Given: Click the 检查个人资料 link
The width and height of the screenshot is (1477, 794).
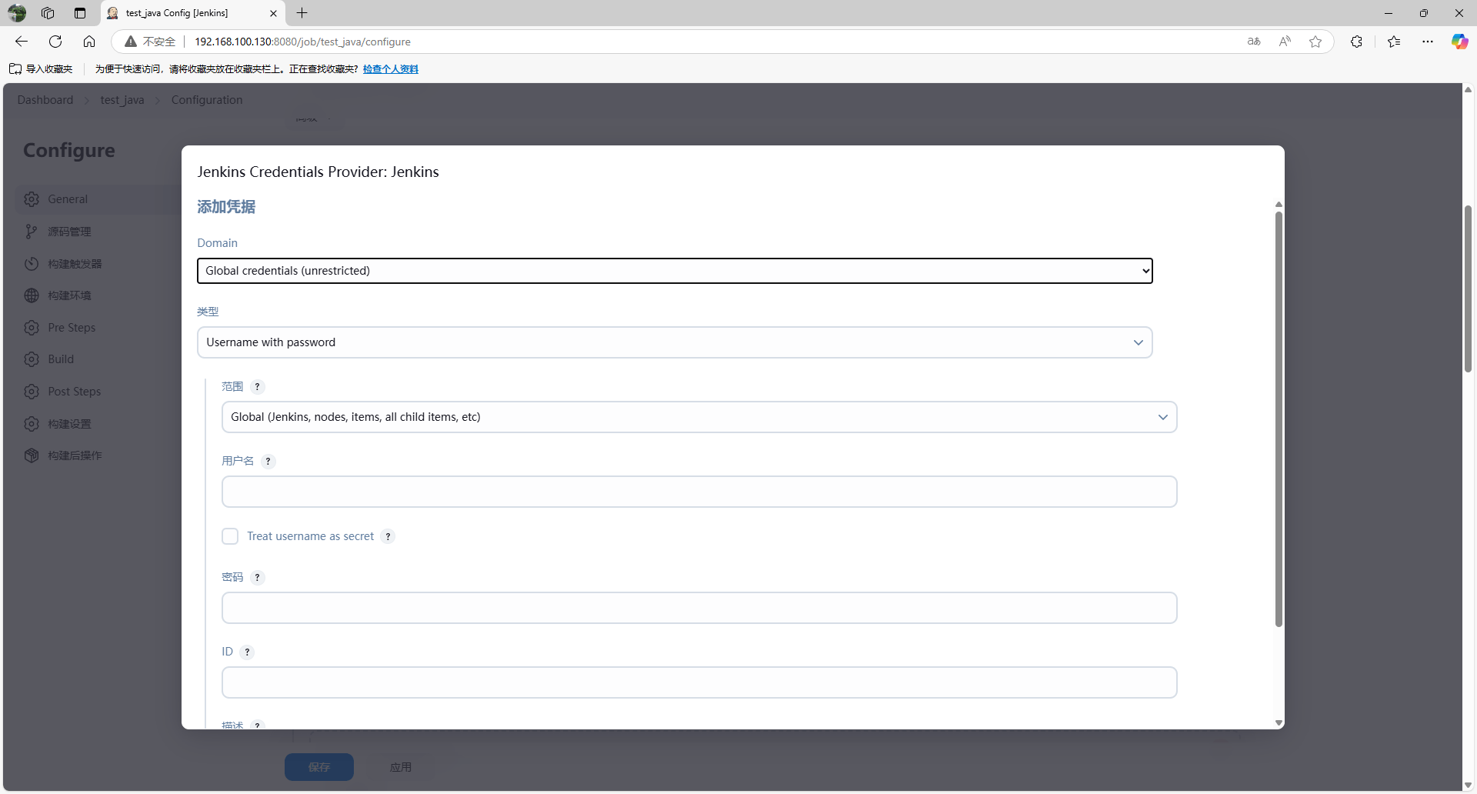Looking at the screenshot, I should [391, 69].
